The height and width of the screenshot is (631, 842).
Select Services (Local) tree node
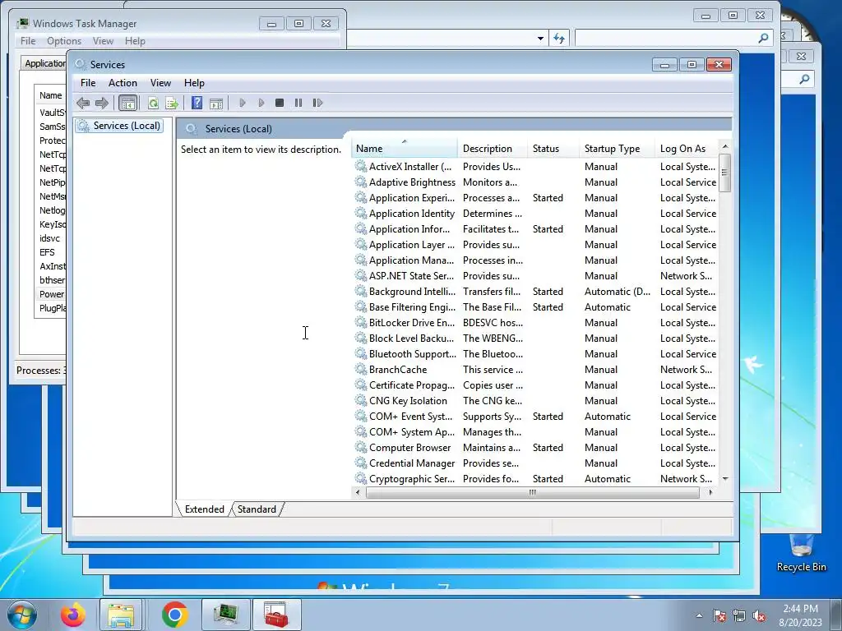point(119,126)
